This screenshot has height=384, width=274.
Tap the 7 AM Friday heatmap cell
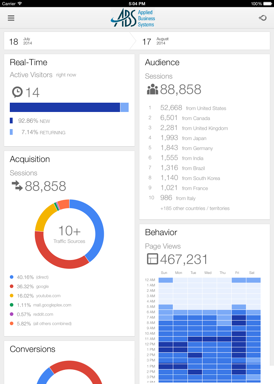tap(239, 317)
